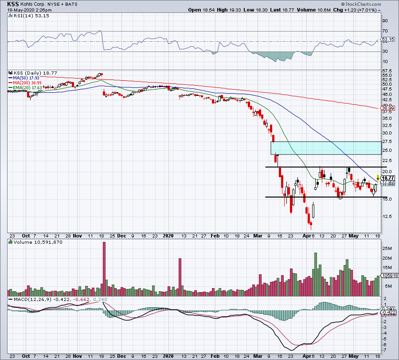The image size is (399, 360).
Task: Click the NYSE + BATS exchange label
Action: point(63,4)
